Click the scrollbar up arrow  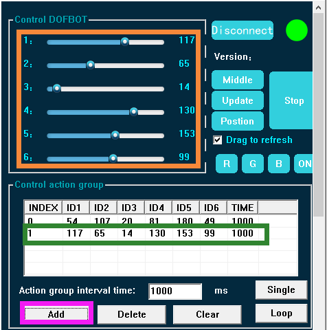pos(318,8)
